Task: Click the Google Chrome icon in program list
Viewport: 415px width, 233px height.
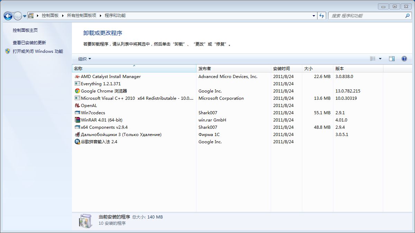Action: coord(77,91)
